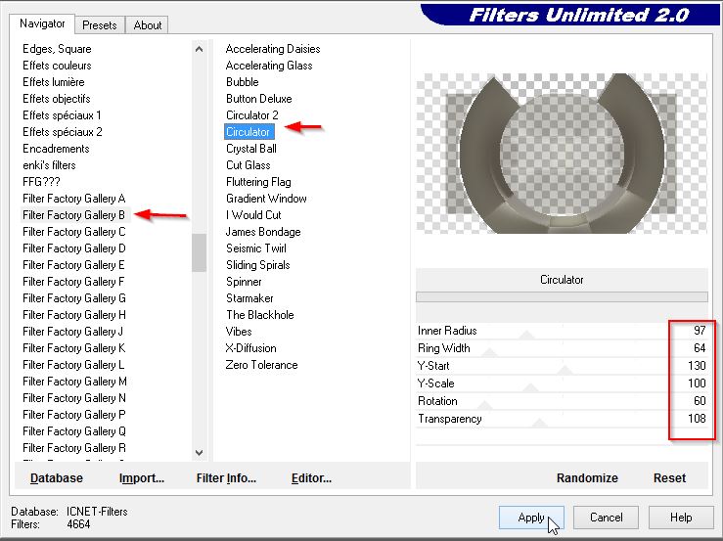Select Crystal Ball filter from list

[251, 149]
